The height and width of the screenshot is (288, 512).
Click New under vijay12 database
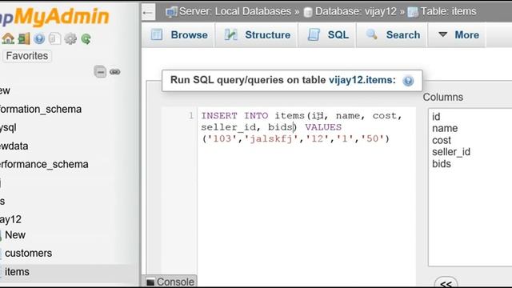[15, 234]
